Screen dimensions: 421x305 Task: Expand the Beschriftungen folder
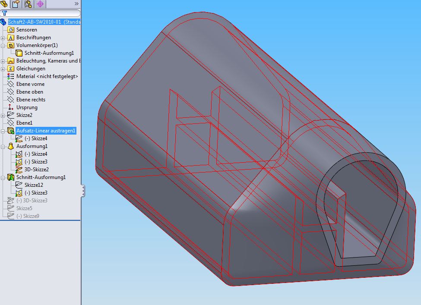tap(3, 38)
